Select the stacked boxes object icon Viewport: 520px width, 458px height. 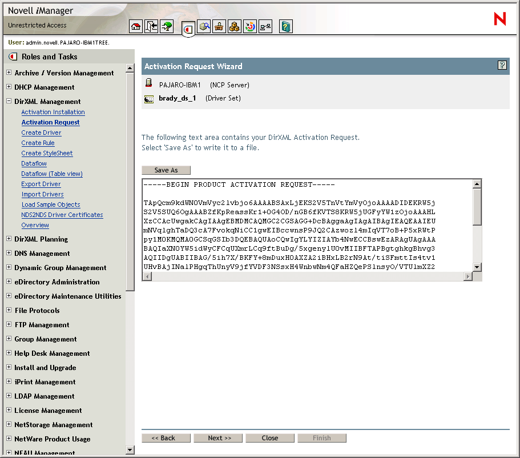pyautogui.click(x=235, y=26)
